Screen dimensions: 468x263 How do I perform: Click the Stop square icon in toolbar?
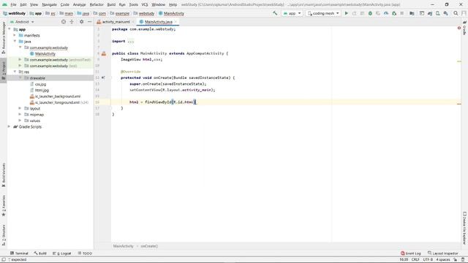(x=402, y=13)
